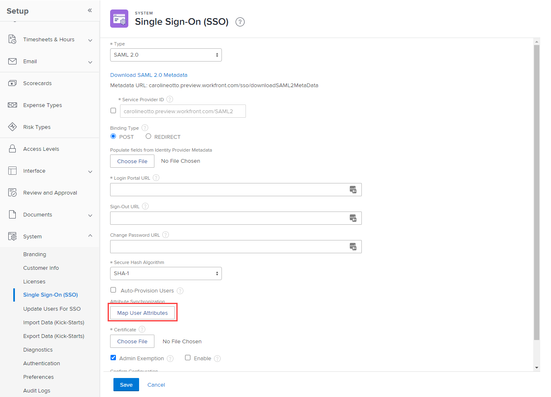Screen dimensions: 551x397
Task: Enable the Auto-Provision Users checkbox
Action: pos(113,290)
